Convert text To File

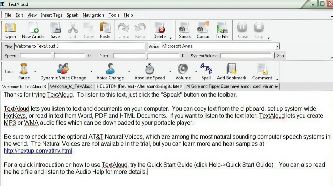[222, 30]
